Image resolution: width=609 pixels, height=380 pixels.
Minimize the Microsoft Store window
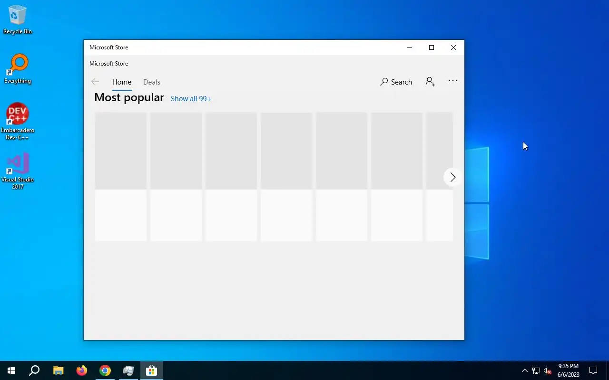[x=410, y=47]
